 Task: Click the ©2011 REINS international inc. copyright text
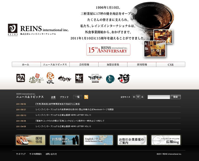tap(169, 154)
